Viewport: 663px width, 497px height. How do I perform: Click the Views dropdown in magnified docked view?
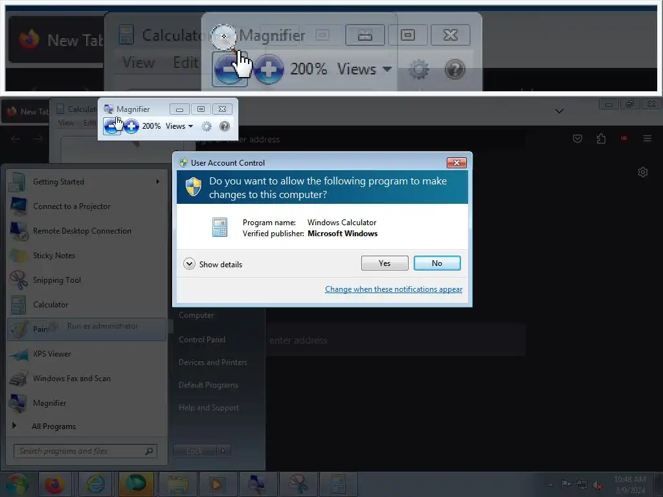[x=364, y=69]
